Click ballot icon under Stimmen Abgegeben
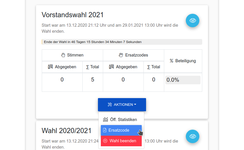244x150 pixels. [x=50, y=67]
